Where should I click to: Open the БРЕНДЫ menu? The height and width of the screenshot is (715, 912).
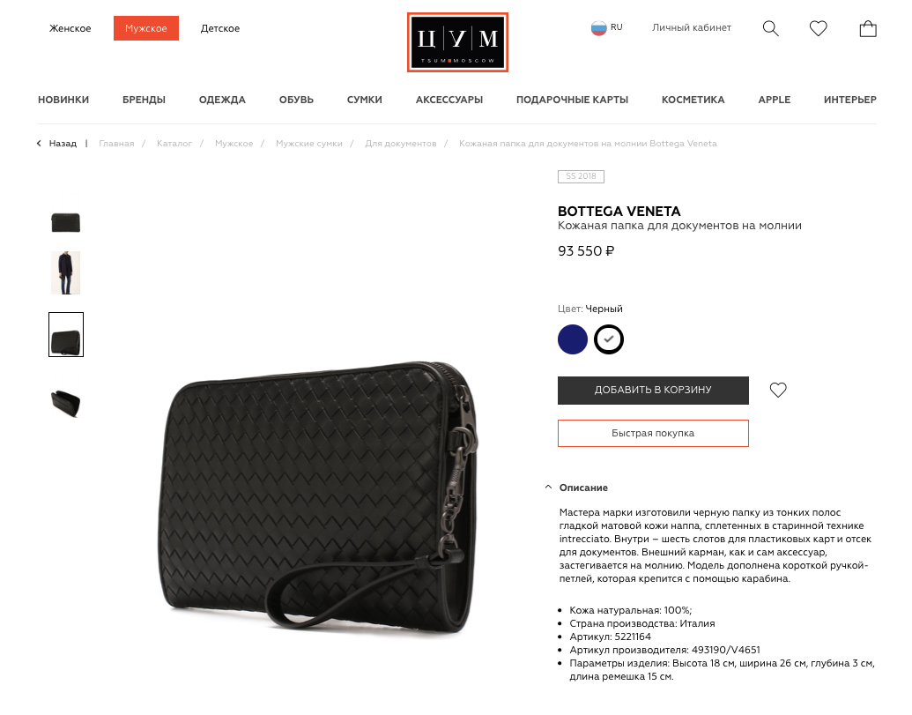click(144, 100)
